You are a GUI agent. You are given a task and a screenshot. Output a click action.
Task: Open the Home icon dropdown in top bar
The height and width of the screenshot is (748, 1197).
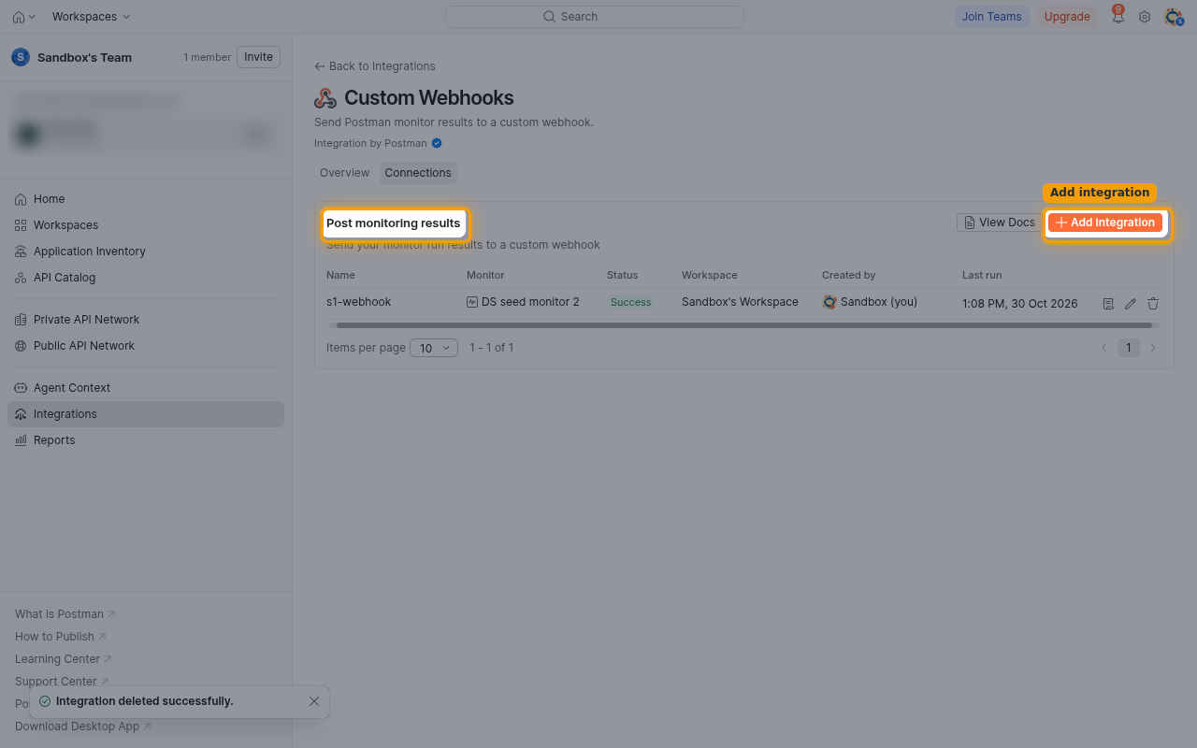point(24,17)
